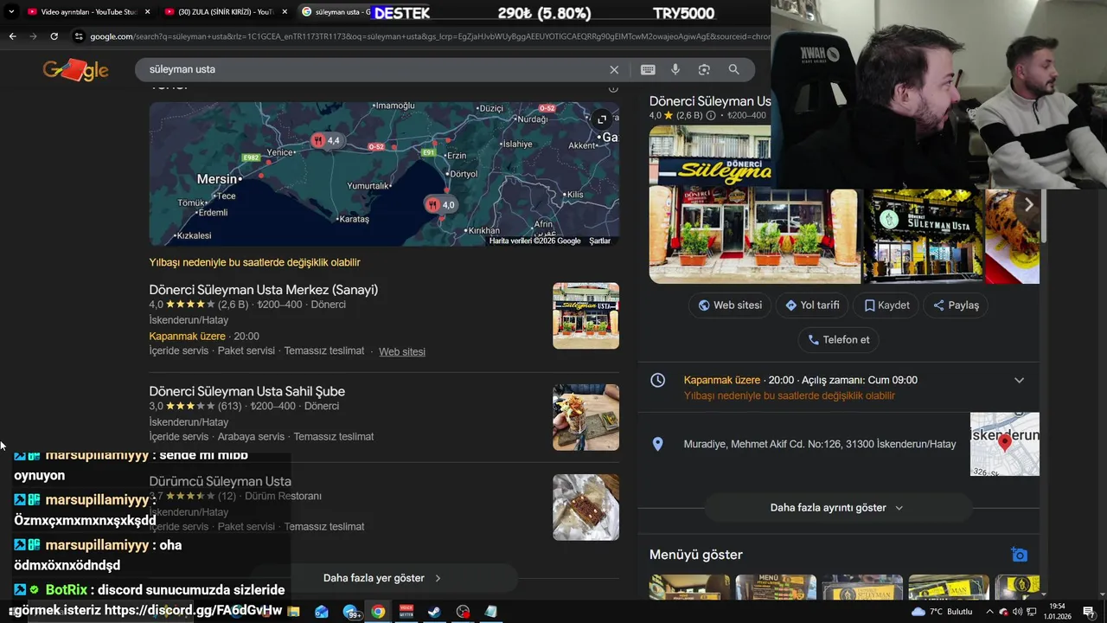Viewport: 1107px width, 623px height.
Task: Open the İskenderun mini map thumbnail
Action: click(x=1004, y=444)
